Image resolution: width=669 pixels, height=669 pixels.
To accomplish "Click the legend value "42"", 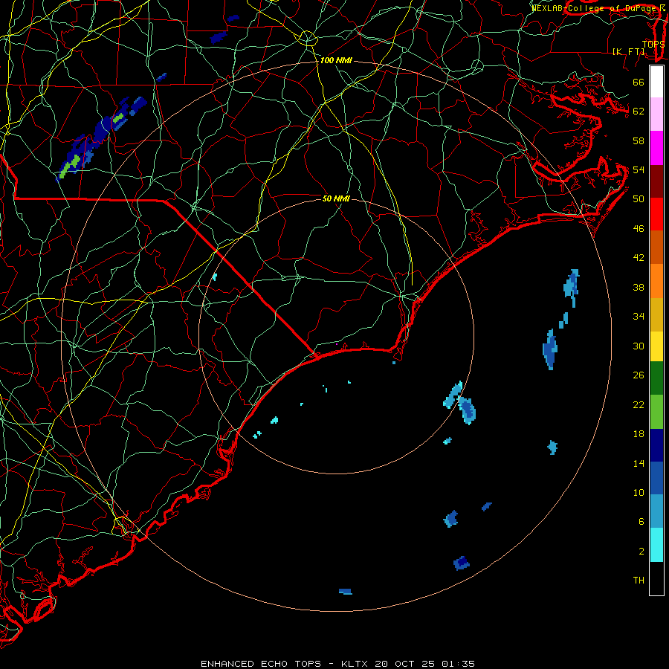I will [639, 258].
